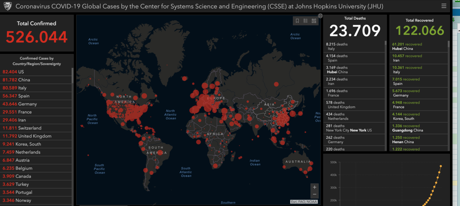Click the 434 deaths Netherlands row

[x=354, y=116]
